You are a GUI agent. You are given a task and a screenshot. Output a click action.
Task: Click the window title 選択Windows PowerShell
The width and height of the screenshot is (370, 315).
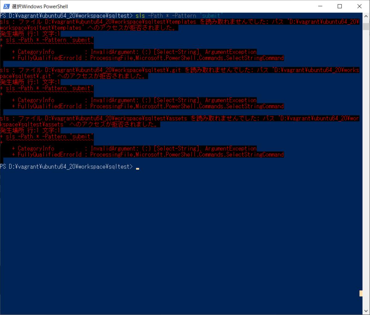pyautogui.click(x=40, y=6)
